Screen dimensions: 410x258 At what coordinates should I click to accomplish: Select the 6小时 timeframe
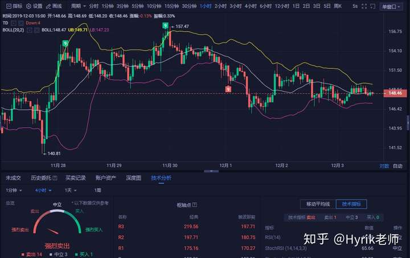(266, 6)
